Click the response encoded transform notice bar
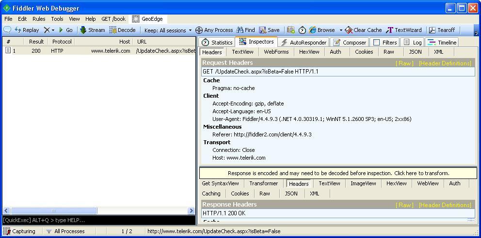The image size is (481, 238). click(338, 173)
